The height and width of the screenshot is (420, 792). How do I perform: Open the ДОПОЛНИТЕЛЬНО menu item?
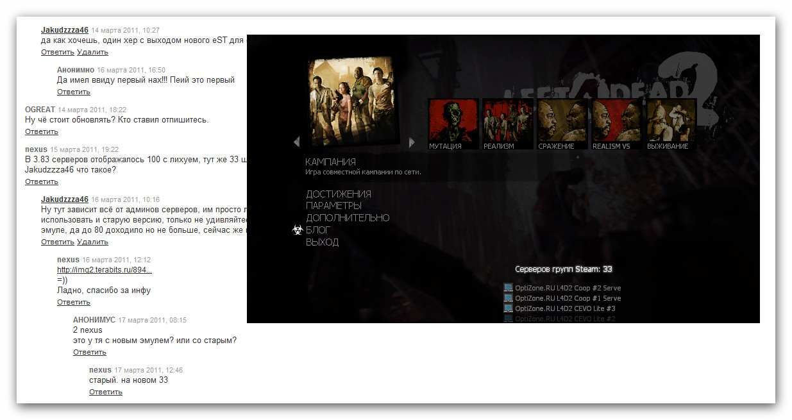point(348,218)
